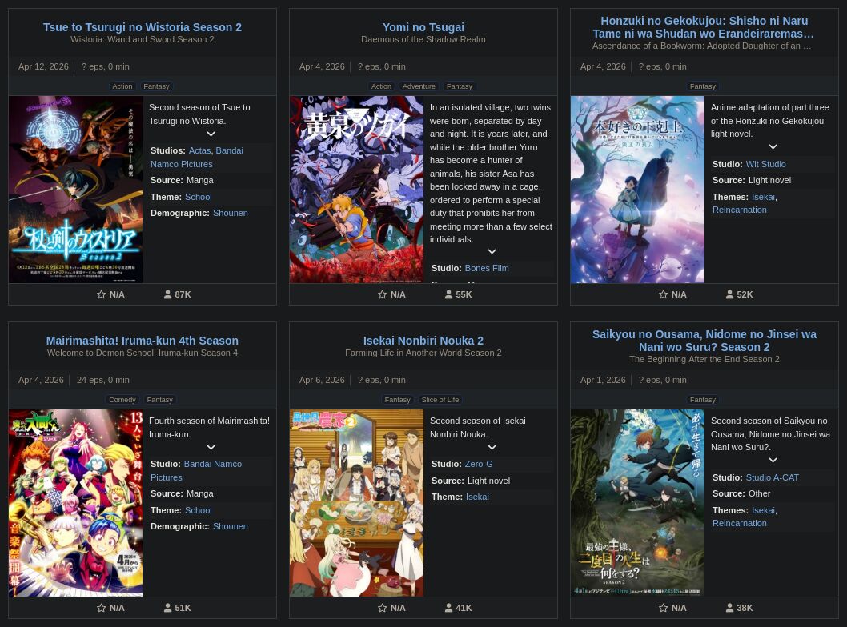Screen dimensions: 847x627
Task: Click the star icon on Isekai Nonbiri Nouka 2
Action: pos(383,608)
